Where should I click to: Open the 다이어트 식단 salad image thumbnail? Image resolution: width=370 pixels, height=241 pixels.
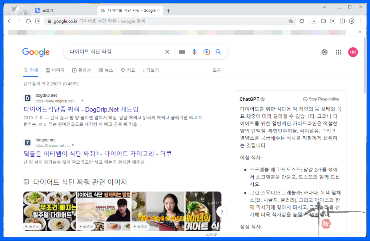tap(204, 211)
